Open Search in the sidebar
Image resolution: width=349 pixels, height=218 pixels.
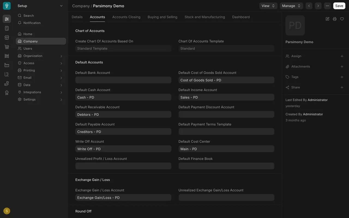(x=41, y=16)
